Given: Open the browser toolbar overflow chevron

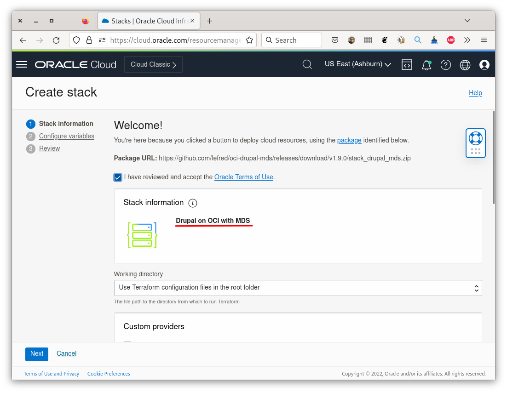Looking at the screenshot, I should 467,40.
